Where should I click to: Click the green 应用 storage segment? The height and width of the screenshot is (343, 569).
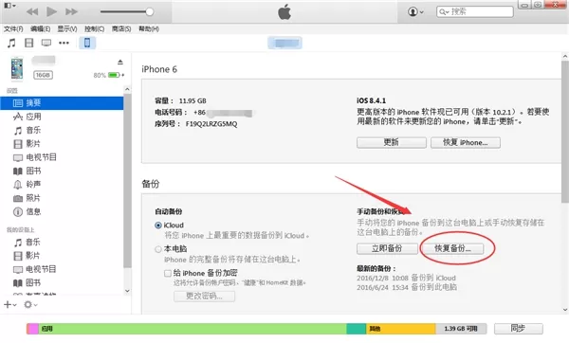[x=193, y=329]
